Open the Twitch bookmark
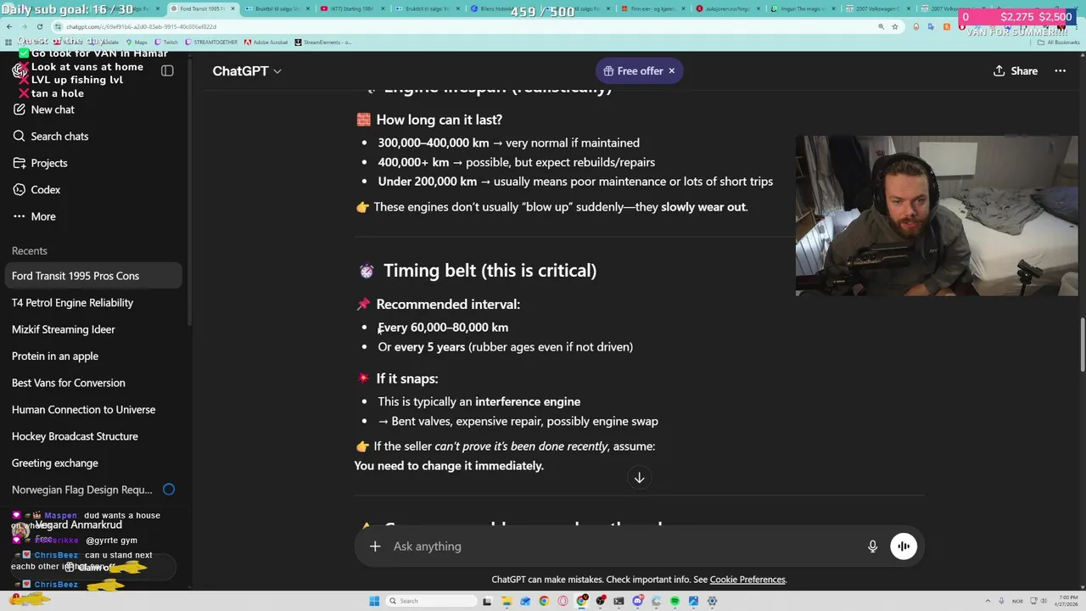Viewport: 1086px width, 611px height. click(165, 42)
